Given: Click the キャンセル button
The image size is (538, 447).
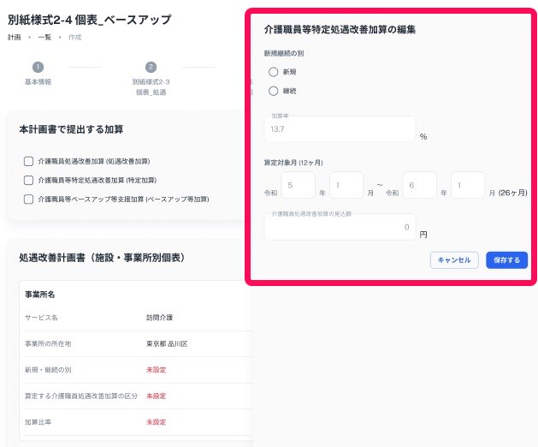Looking at the screenshot, I should [454, 260].
